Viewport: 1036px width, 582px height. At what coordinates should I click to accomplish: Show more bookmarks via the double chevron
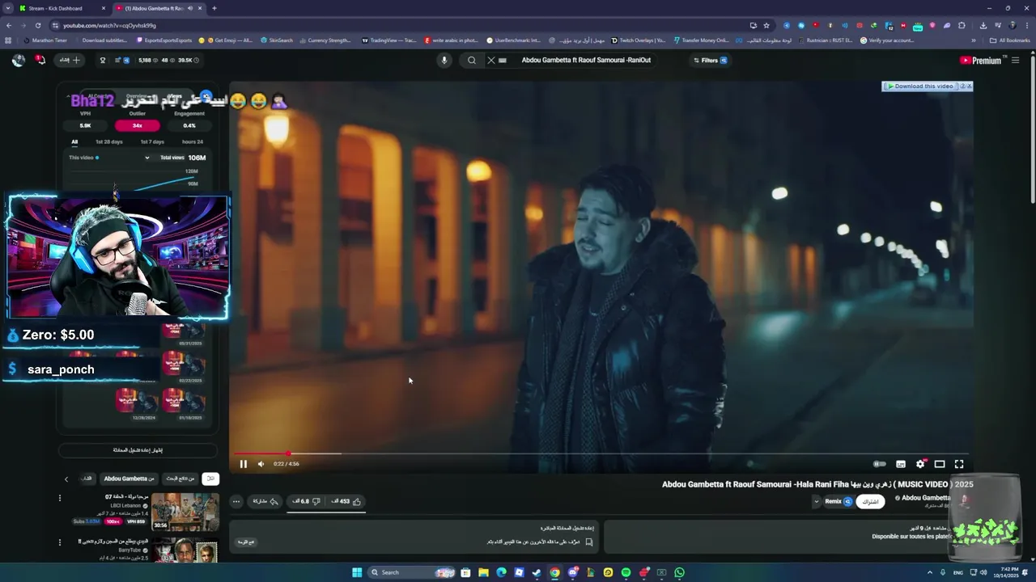[x=973, y=40]
